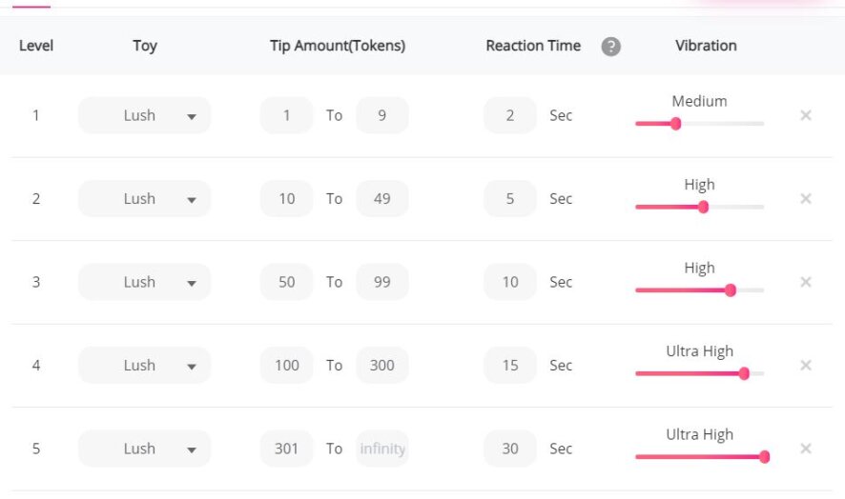Delete level 5 row with X icon

point(806,449)
